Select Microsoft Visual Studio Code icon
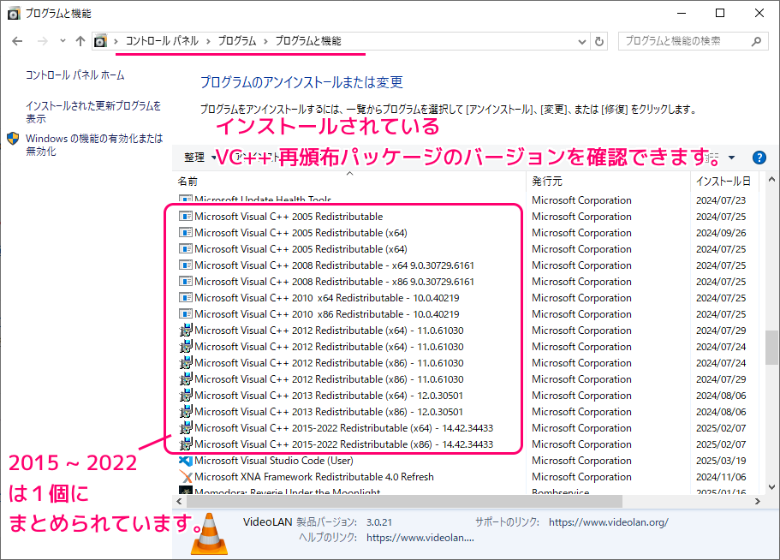Image resolution: width=780 pixels, height=560 pixels. [186, 461]
